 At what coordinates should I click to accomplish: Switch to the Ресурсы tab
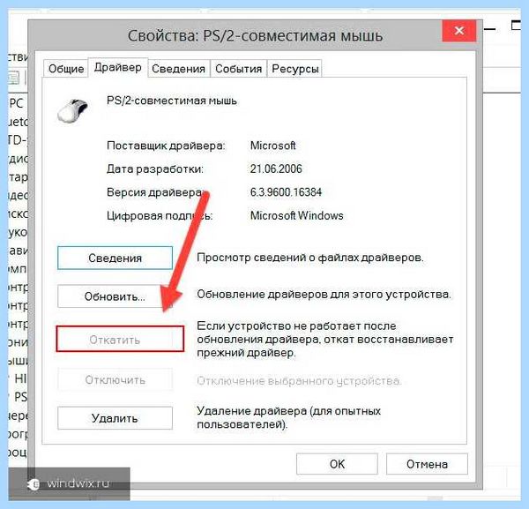point(294,69)
